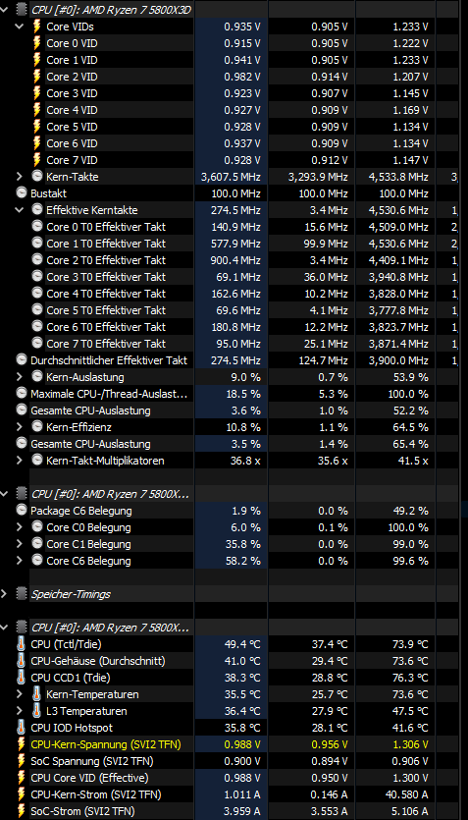Image resolution: width=468 pixels, height=820 pixels.
Task: Collapse the Effektive Kerntakte node
Action: click(20, 210)
